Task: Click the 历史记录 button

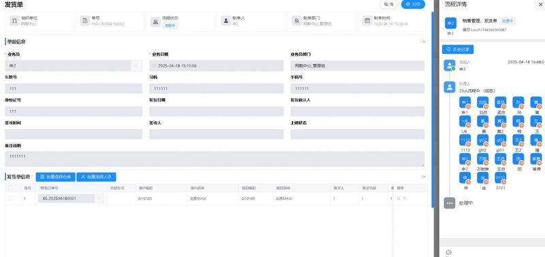Action: pos(458,50)
